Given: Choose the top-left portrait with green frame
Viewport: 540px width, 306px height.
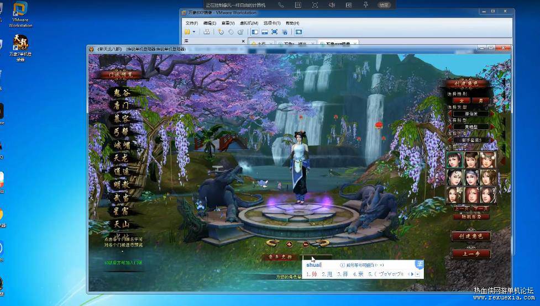Looking at the screenshot, I should (x=454, y=160).
